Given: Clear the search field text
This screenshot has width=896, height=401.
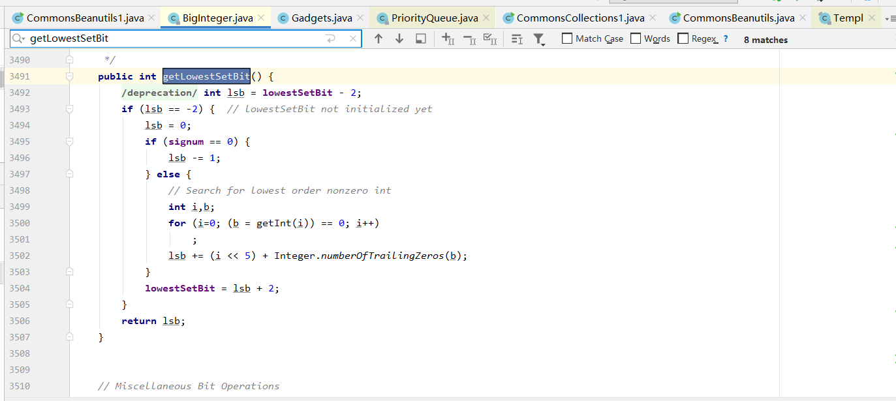Looking at the screenshot, I should (353, 39).
